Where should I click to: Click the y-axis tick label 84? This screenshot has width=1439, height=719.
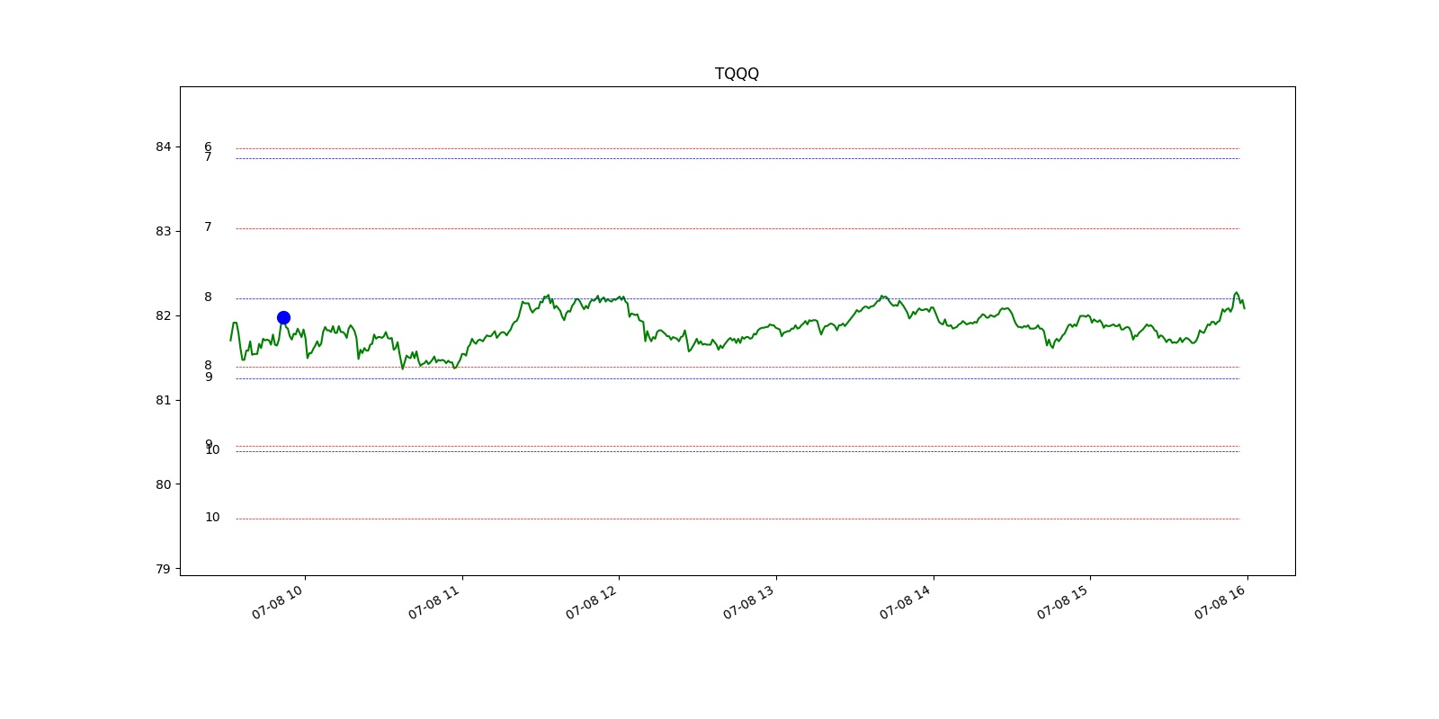(x=163, y=146)
